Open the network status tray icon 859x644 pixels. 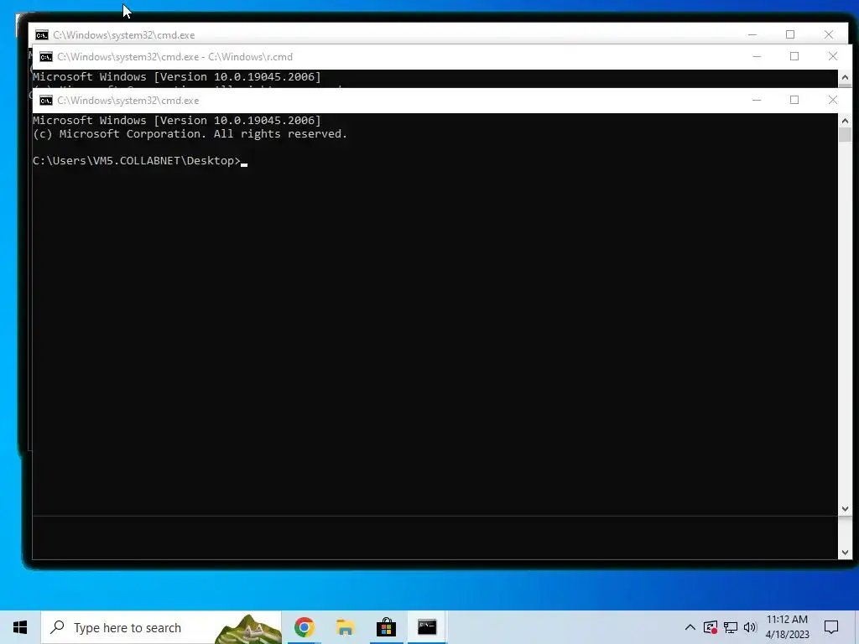coord(731,627)
